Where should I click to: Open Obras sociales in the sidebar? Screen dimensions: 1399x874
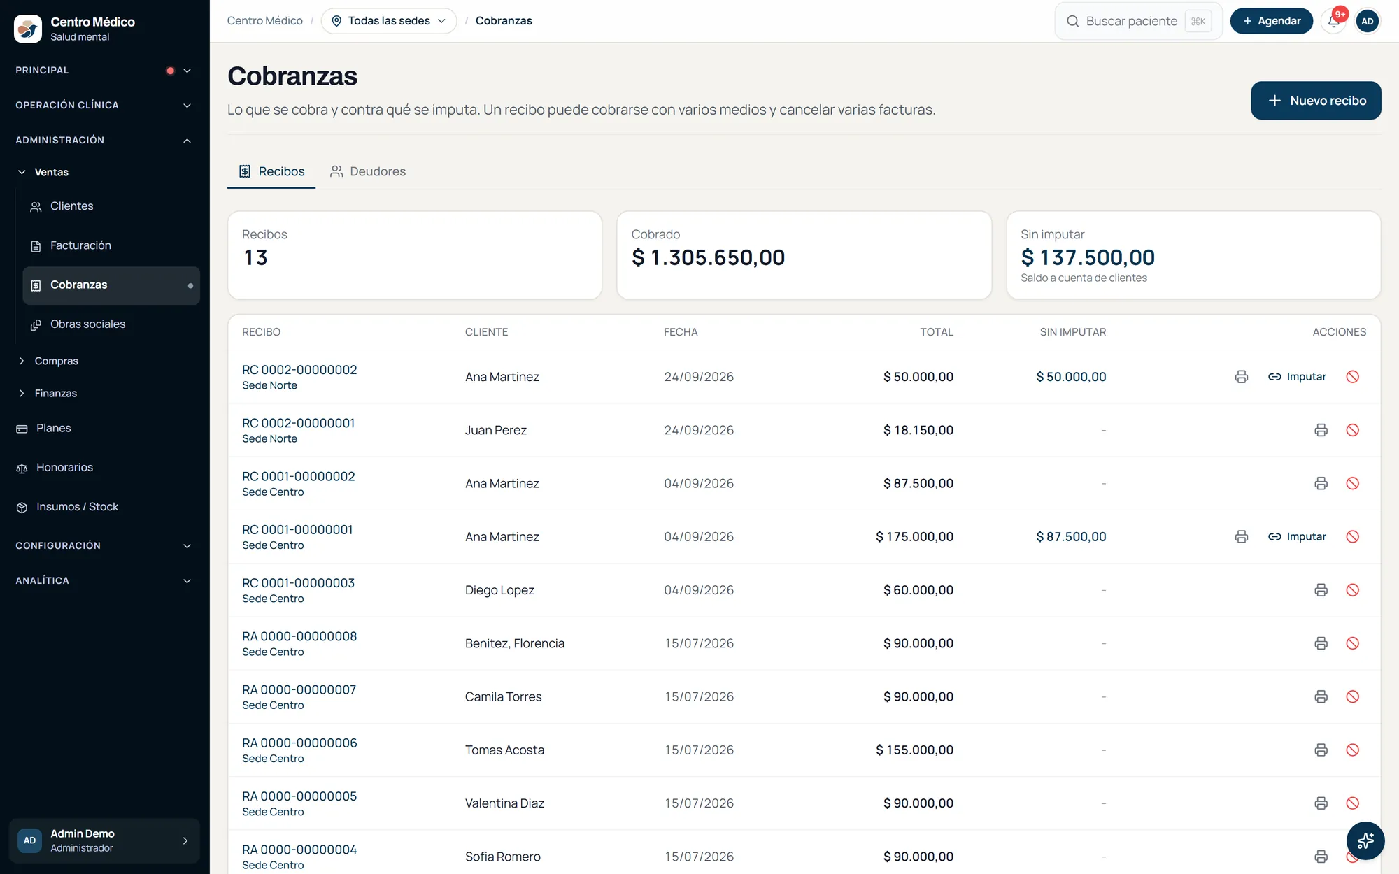click(111, 324)
